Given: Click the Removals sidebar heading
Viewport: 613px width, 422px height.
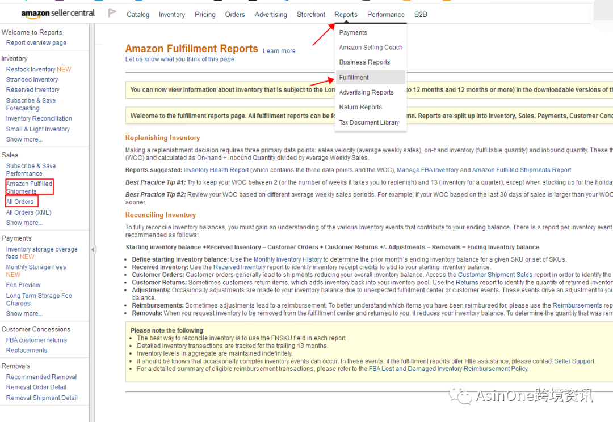Looking at the screenshot, I should click(x=16, y=366).
